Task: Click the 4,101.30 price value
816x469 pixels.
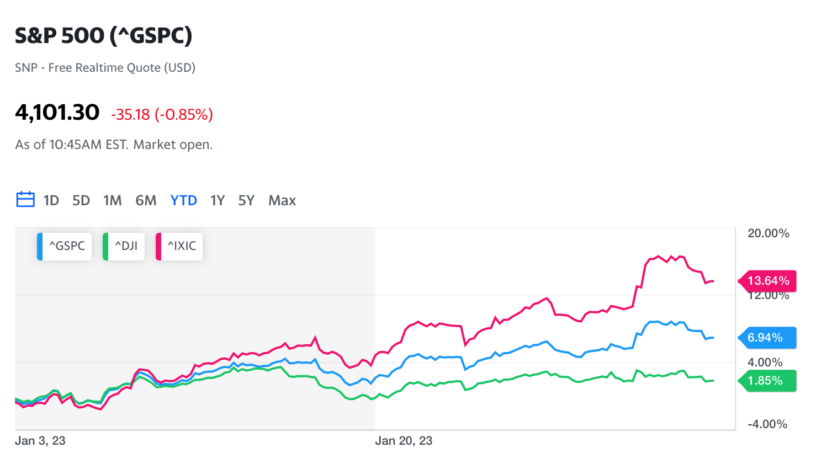Action: click(x=57, y=113)
